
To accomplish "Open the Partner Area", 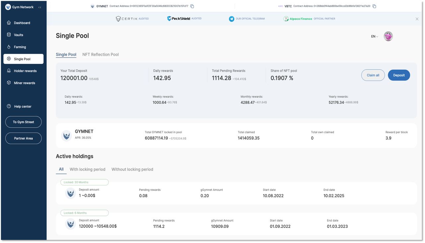I will (x=24, y=138).
